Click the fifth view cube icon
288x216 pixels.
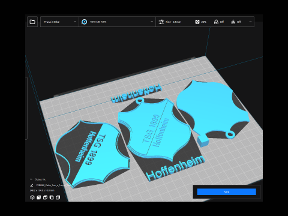(x=58, y=197)
